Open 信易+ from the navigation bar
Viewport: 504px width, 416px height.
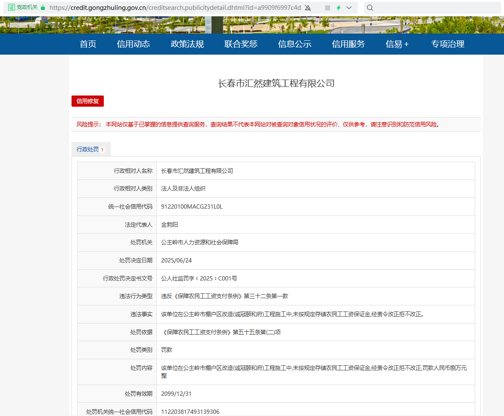pyautogui.click(x=397, y=44)
